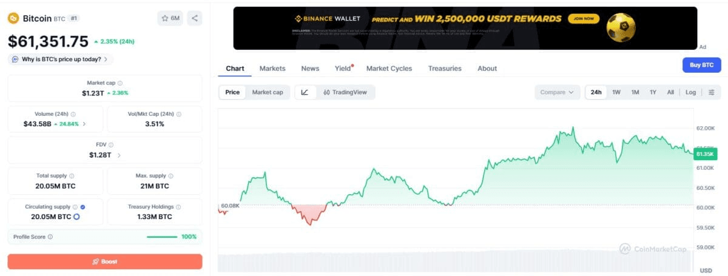Toggle Log scale on the chart
This screenshot has width=728, height=276.
click(691, 92)
